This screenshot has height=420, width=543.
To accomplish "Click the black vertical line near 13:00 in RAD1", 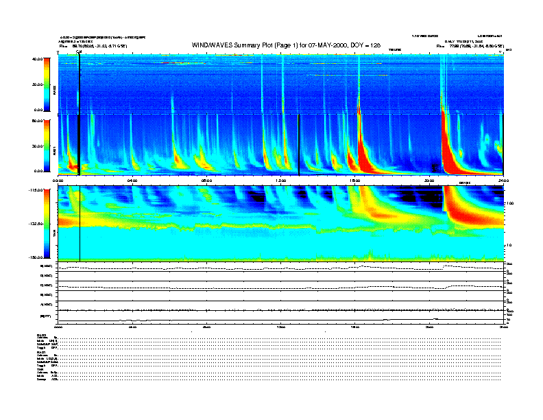I will click(298, 145).
